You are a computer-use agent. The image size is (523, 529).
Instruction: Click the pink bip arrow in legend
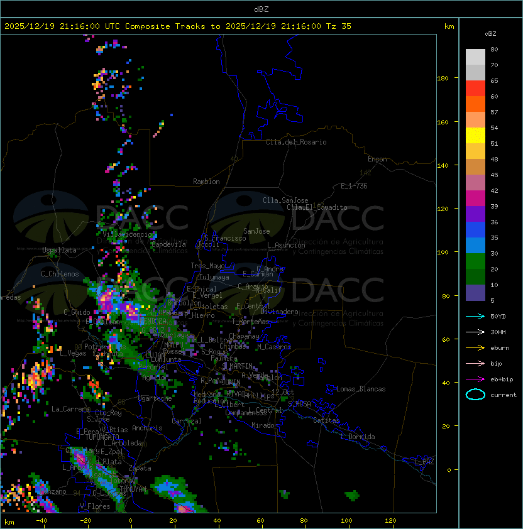pos(475,363)
